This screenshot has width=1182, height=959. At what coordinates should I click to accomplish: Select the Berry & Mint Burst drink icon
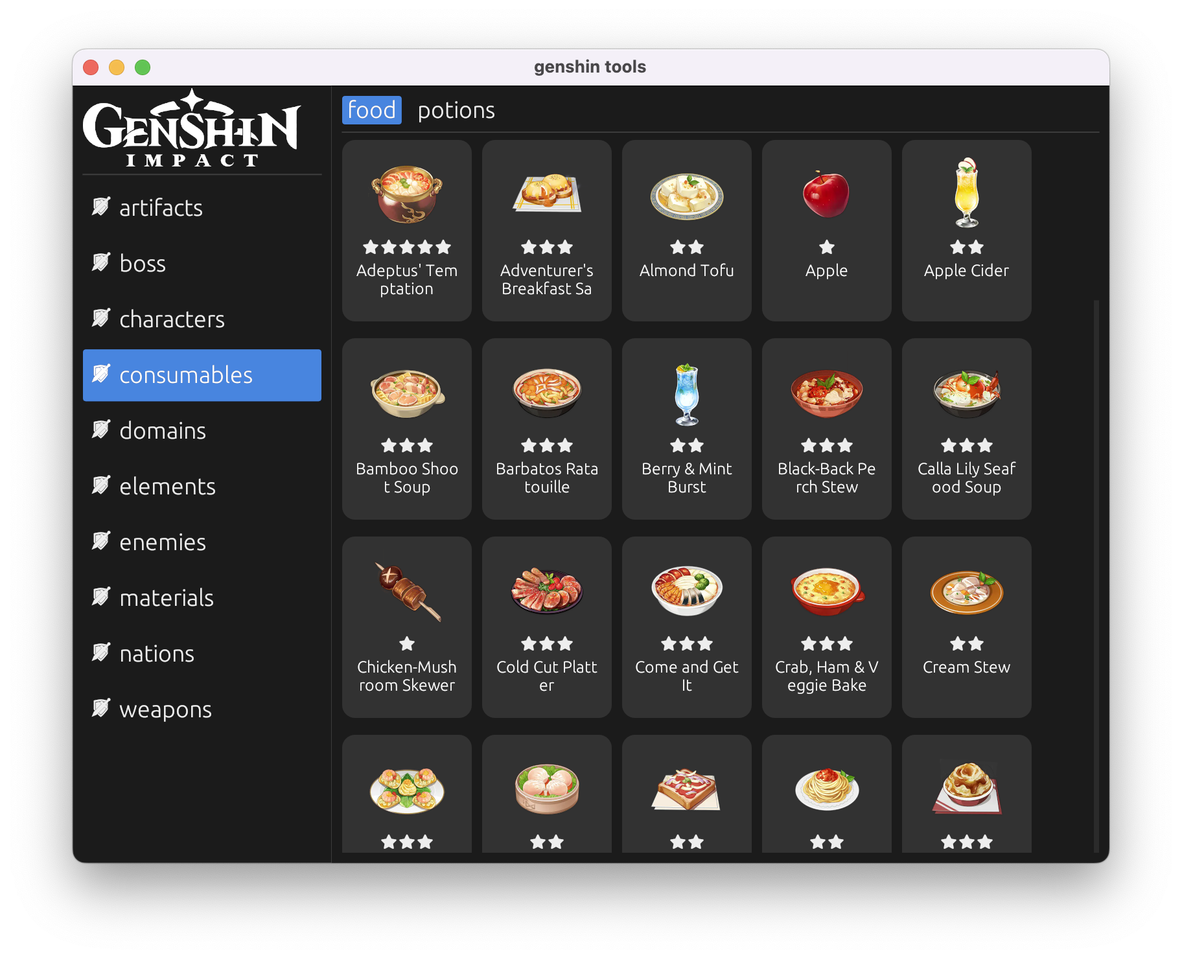687,393
